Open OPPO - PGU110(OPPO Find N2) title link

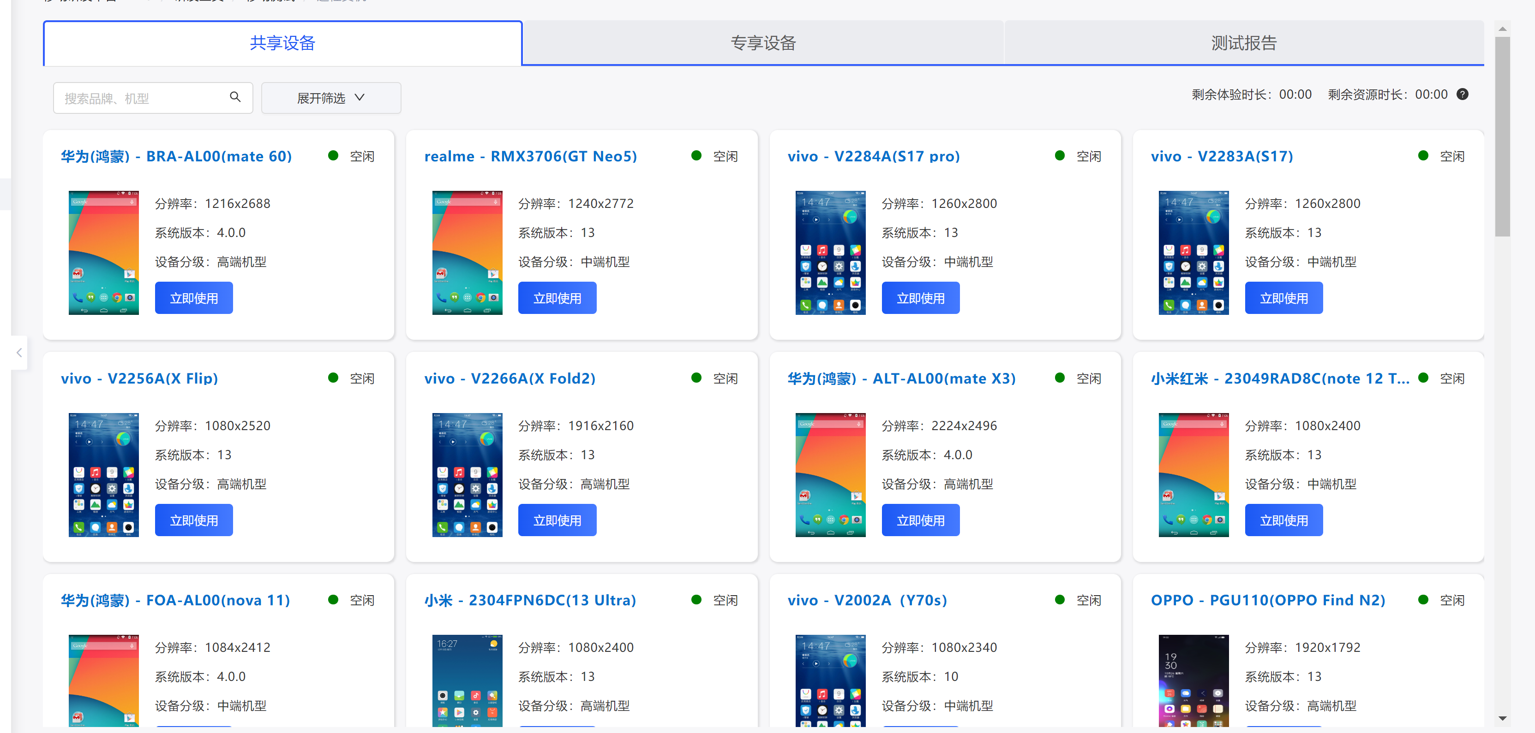click(x=1268, y=600)
